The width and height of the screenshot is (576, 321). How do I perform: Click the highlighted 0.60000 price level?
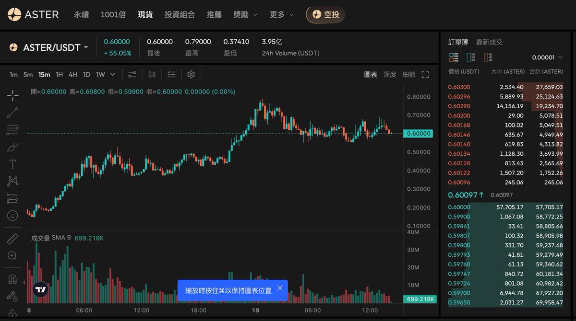[x=418, y=134]
